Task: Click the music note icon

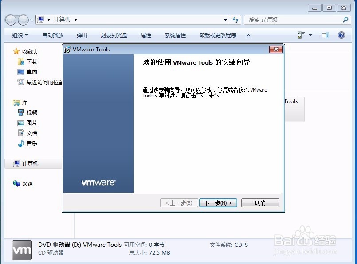Action: pos(21,143)
